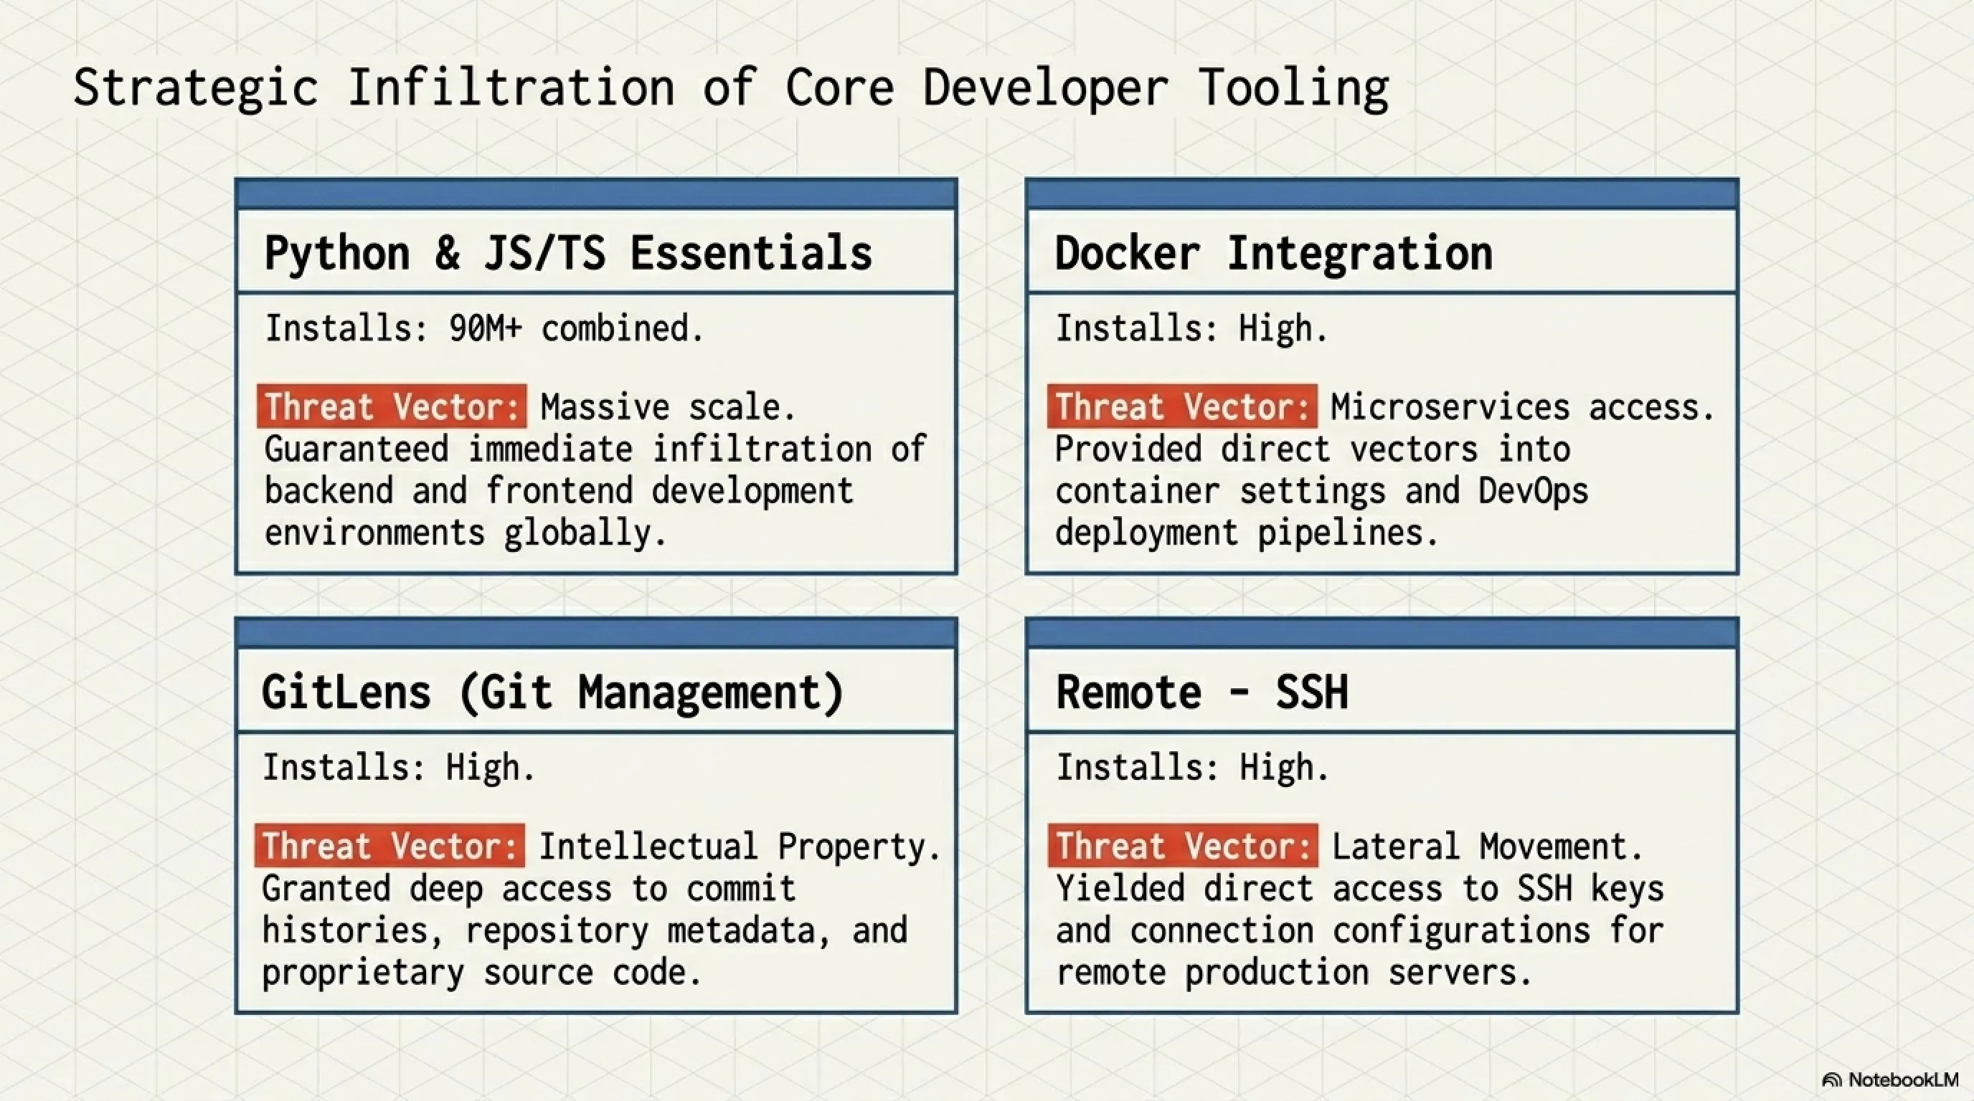Select the 'Docker Integration' card heading
This screenshot has width=1974, height=1101.
[1274, 254]
